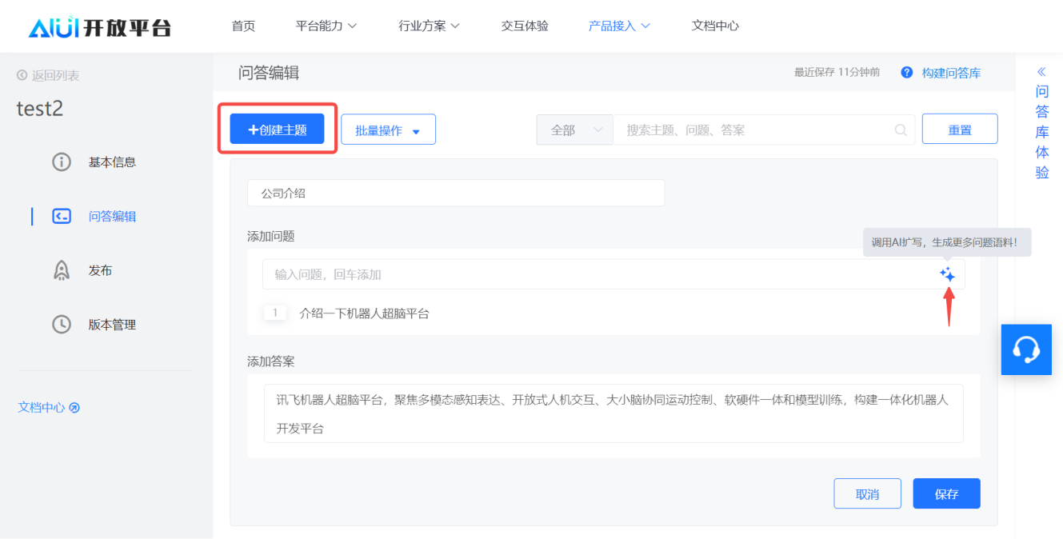Click the help question mark icon
The width and height of the screenshot is (1063, 539).
click(x=906, y=73)
